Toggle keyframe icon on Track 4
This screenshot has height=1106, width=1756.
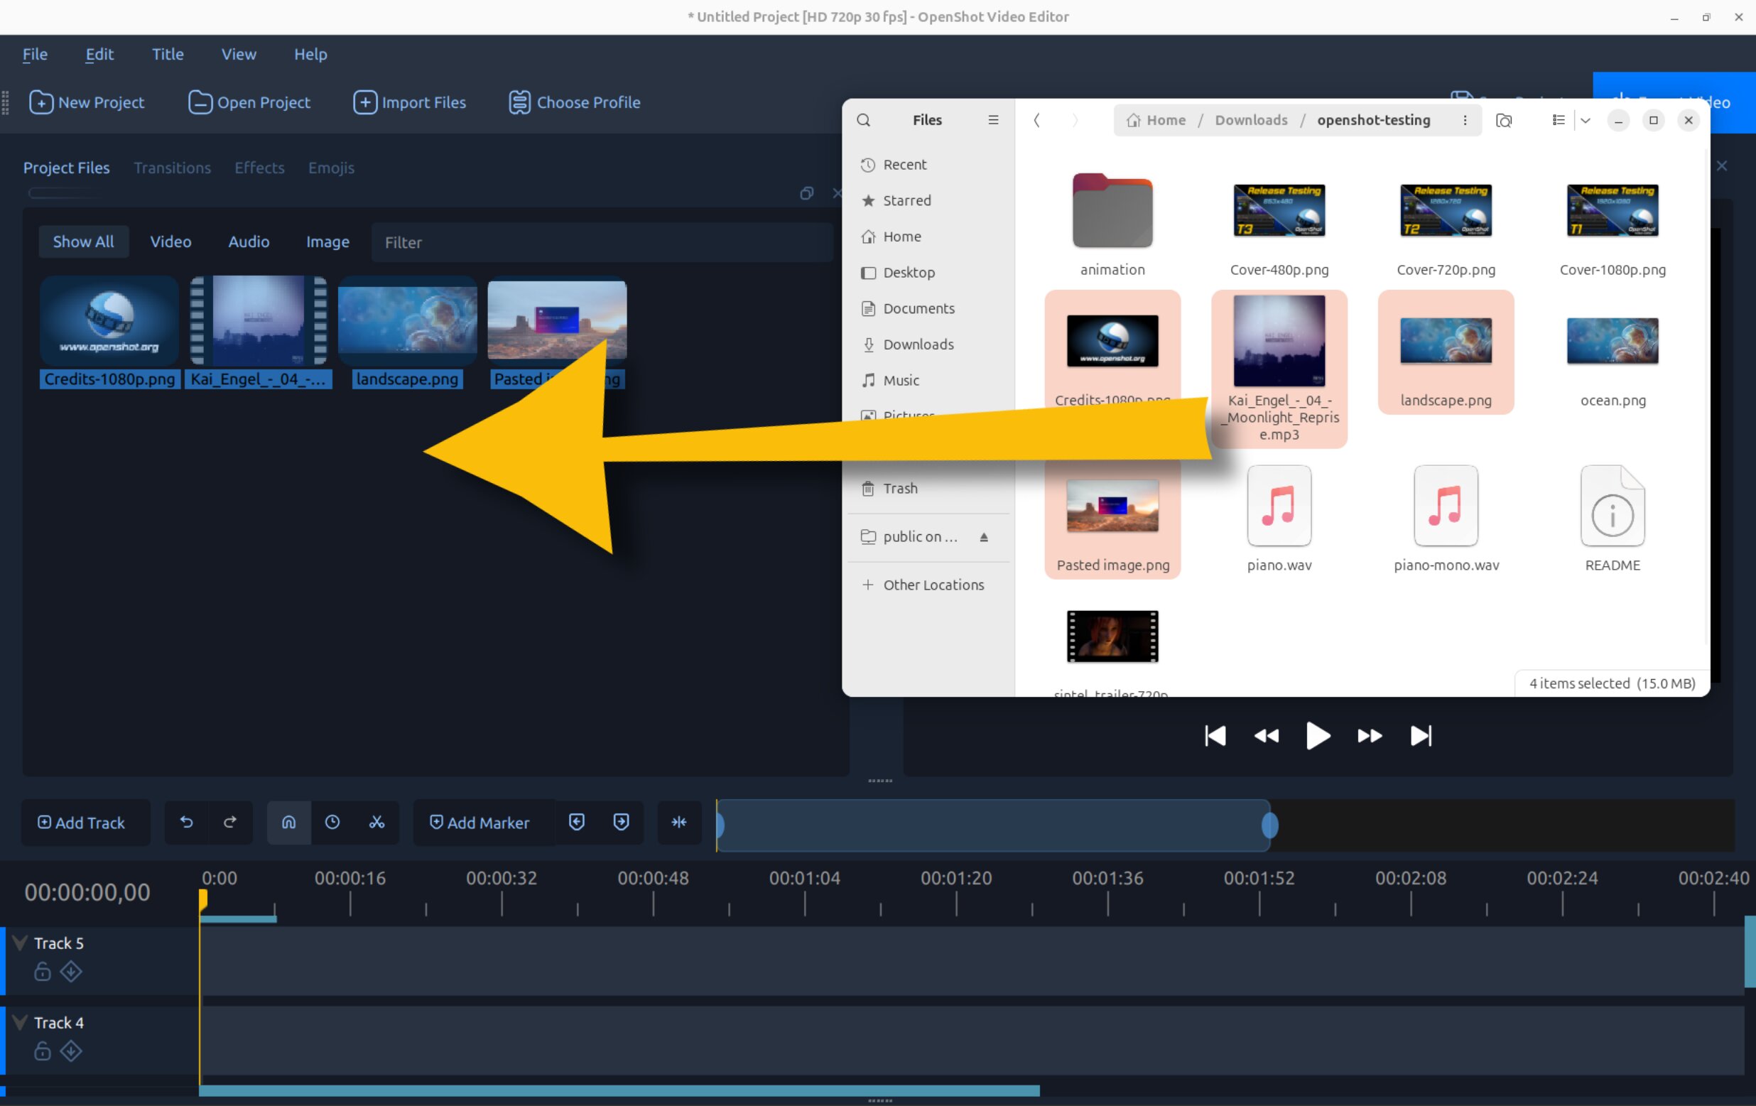point(72,1051)
